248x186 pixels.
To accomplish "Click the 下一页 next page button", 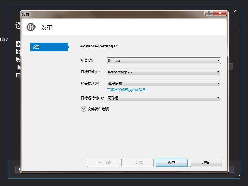I will point(137,163).
